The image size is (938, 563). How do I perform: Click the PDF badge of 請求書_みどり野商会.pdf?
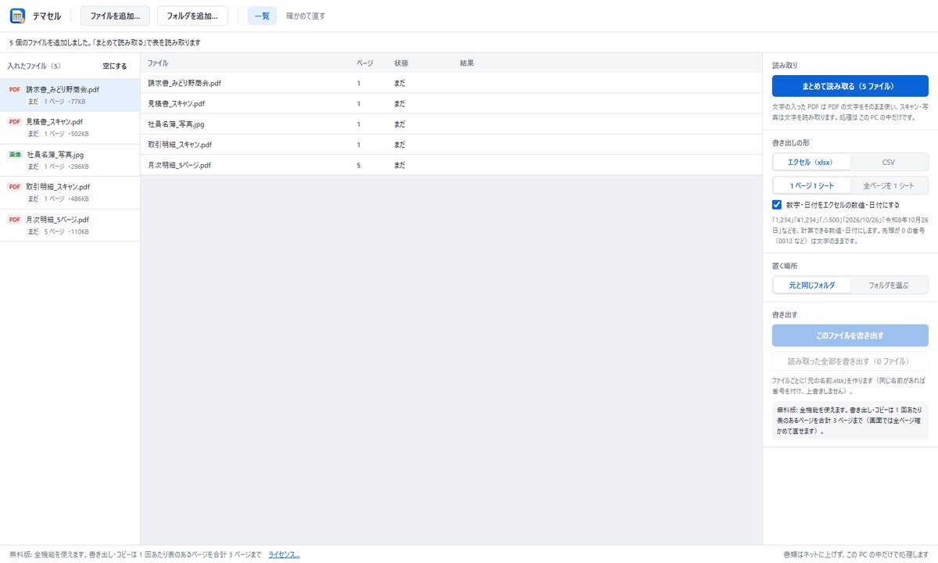tap(14, 89)
